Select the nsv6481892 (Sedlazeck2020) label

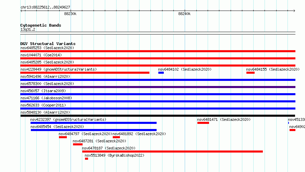139,134
